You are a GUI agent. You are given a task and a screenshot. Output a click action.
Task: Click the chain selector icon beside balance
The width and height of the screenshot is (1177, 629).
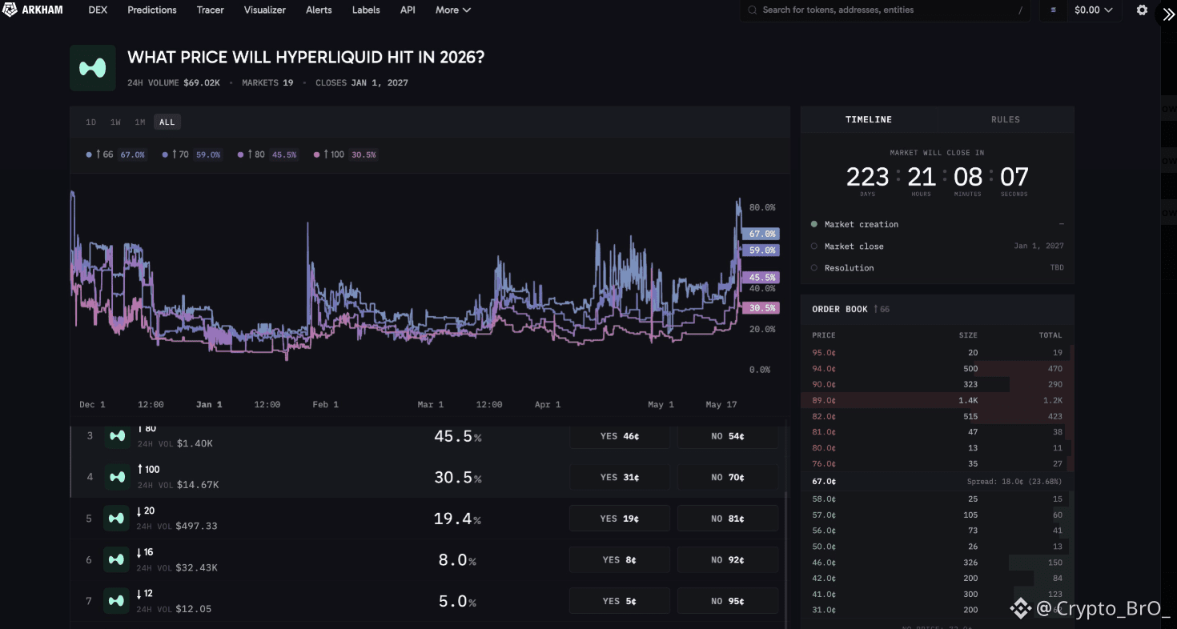[1053, 10]
